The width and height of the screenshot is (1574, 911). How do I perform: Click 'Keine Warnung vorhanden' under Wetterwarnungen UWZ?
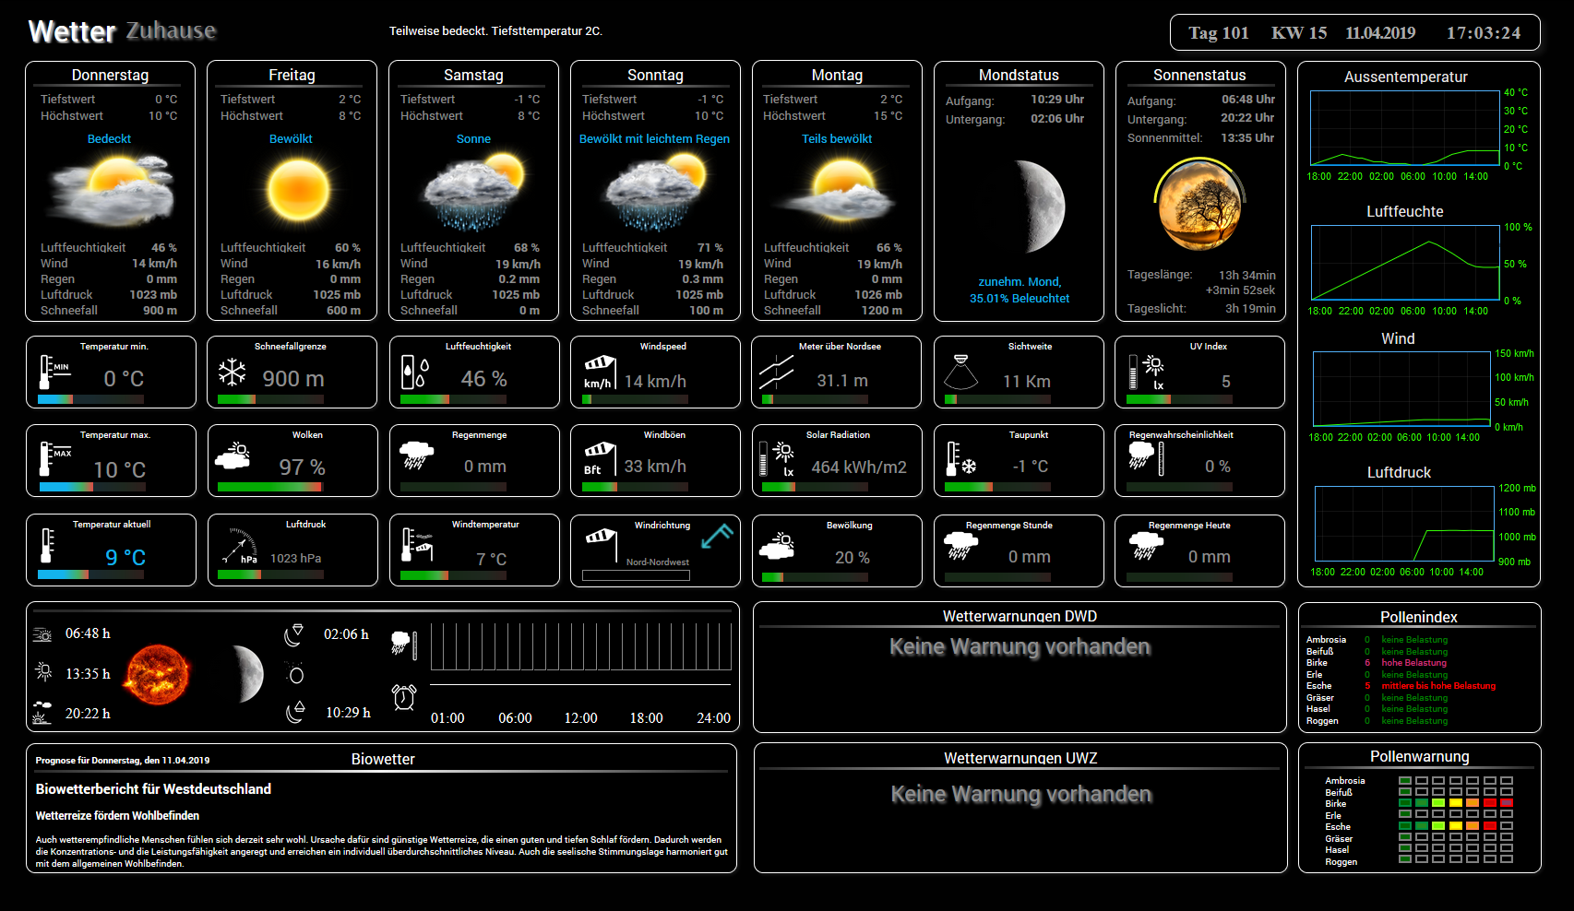click(x=1021, y=795)
